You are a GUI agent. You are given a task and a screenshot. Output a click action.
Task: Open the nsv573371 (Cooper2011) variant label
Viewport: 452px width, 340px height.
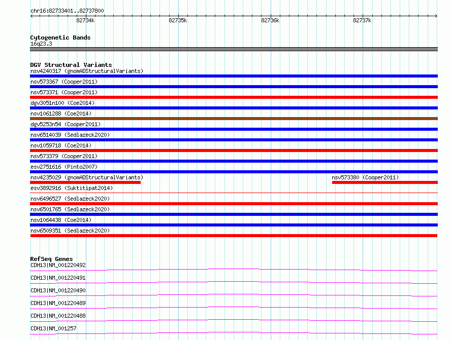click(x=64, y=92)
